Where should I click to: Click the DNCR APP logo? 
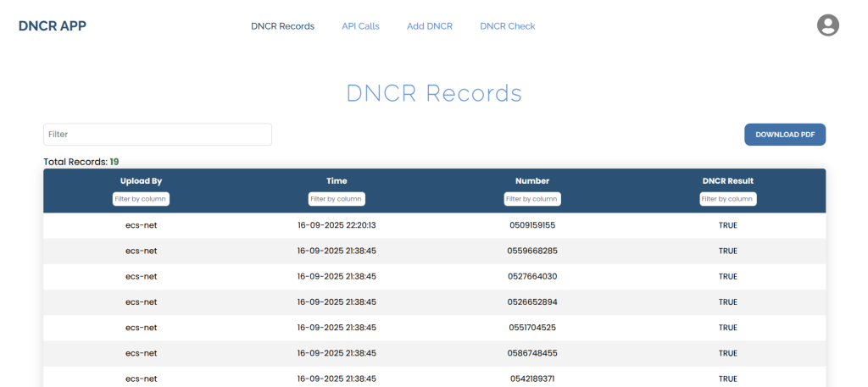(53, 25)
